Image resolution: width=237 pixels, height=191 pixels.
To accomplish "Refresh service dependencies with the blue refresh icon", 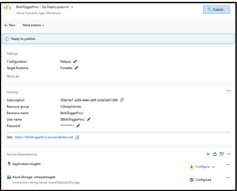I will (x=215, y=154).
